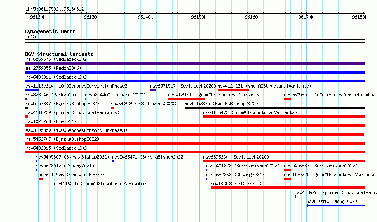Open nsv1021263 (Coe2014) label
This screenshot has width=377, height=222.
(x=51, y=121)
